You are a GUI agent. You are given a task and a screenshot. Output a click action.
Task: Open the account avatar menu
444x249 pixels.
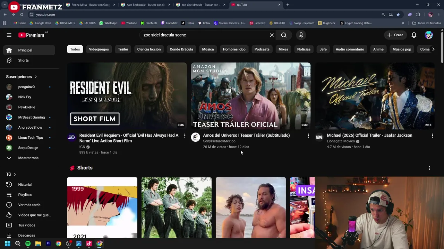429,35
